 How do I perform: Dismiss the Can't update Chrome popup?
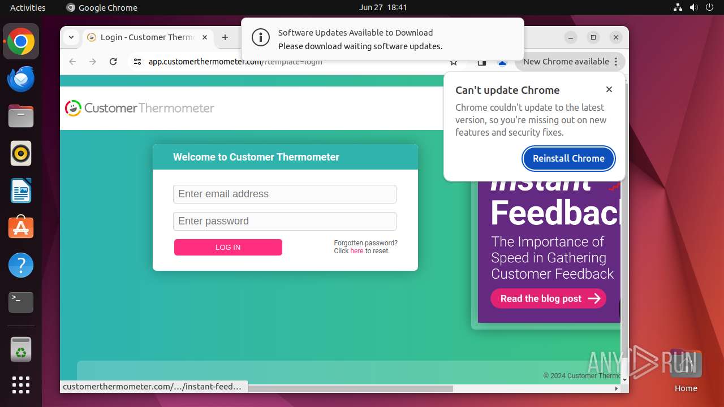coord(609,89)
